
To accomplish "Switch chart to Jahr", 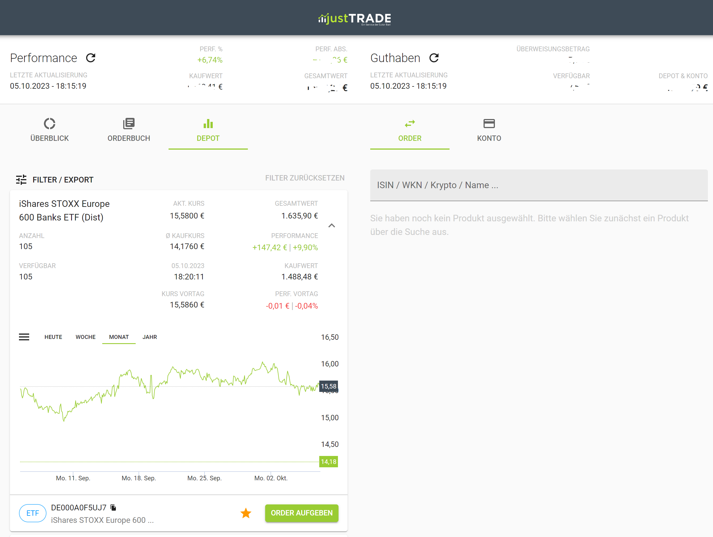I will click(150, 337).
